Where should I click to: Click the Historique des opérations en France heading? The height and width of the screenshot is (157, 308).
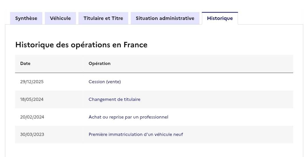click(81, 45)
